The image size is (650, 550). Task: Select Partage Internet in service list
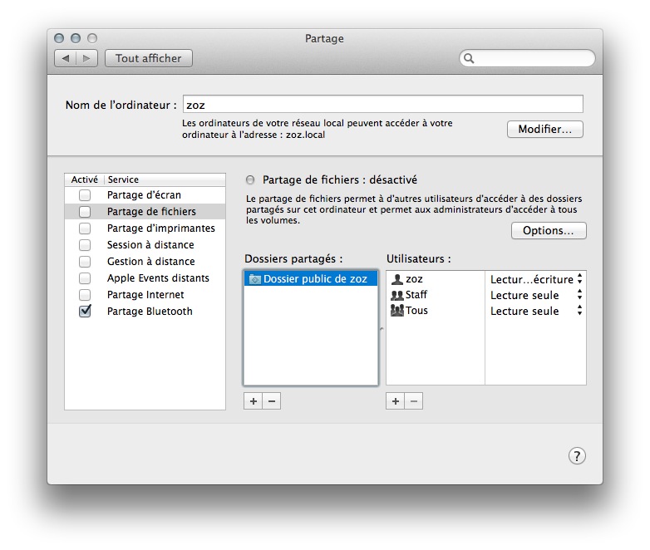145,295
